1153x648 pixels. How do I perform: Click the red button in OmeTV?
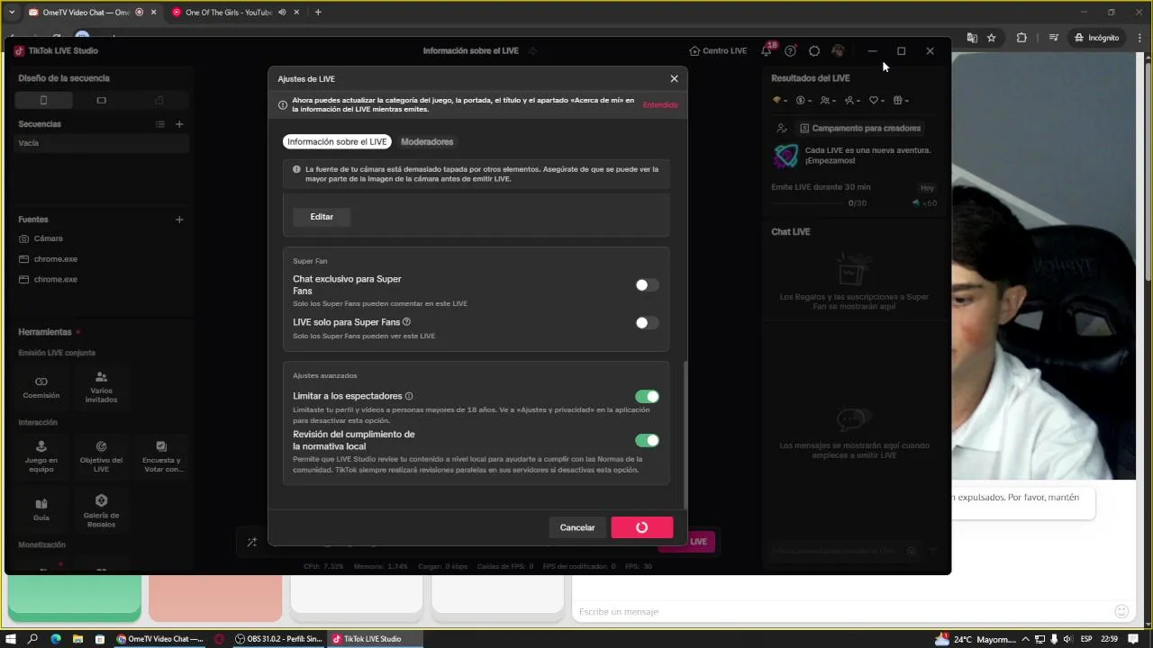coord(215,598)
